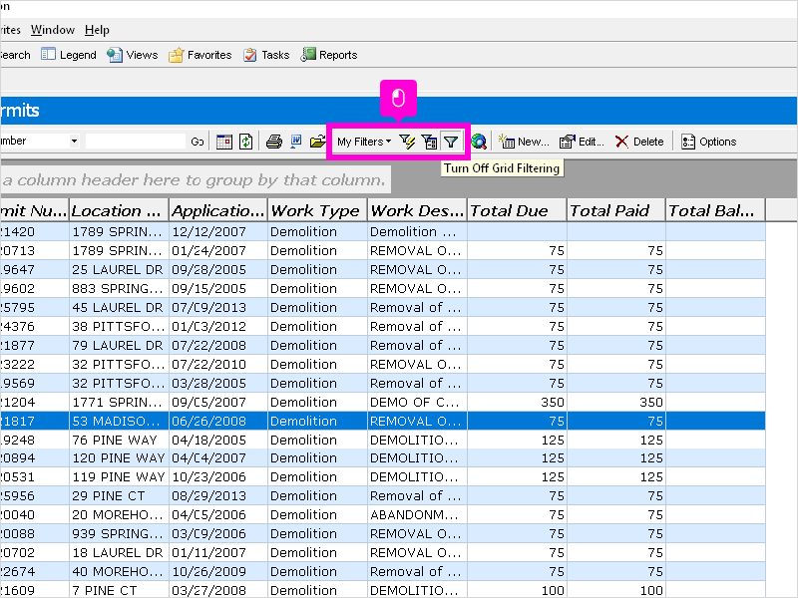Click the 883 SPRING... location cell
Screen dimensions: 798x598
coord(119,288)
